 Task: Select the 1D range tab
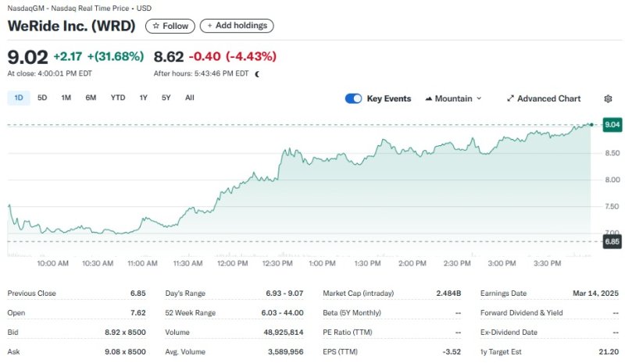pos(19,98)
